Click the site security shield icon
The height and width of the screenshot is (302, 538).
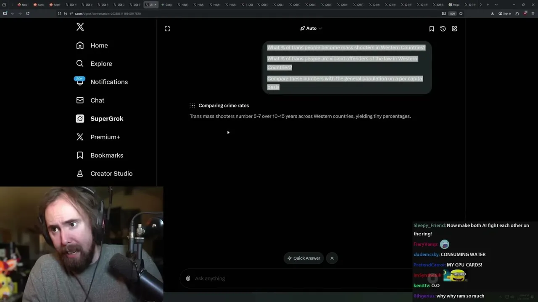[x=59, y=13]
